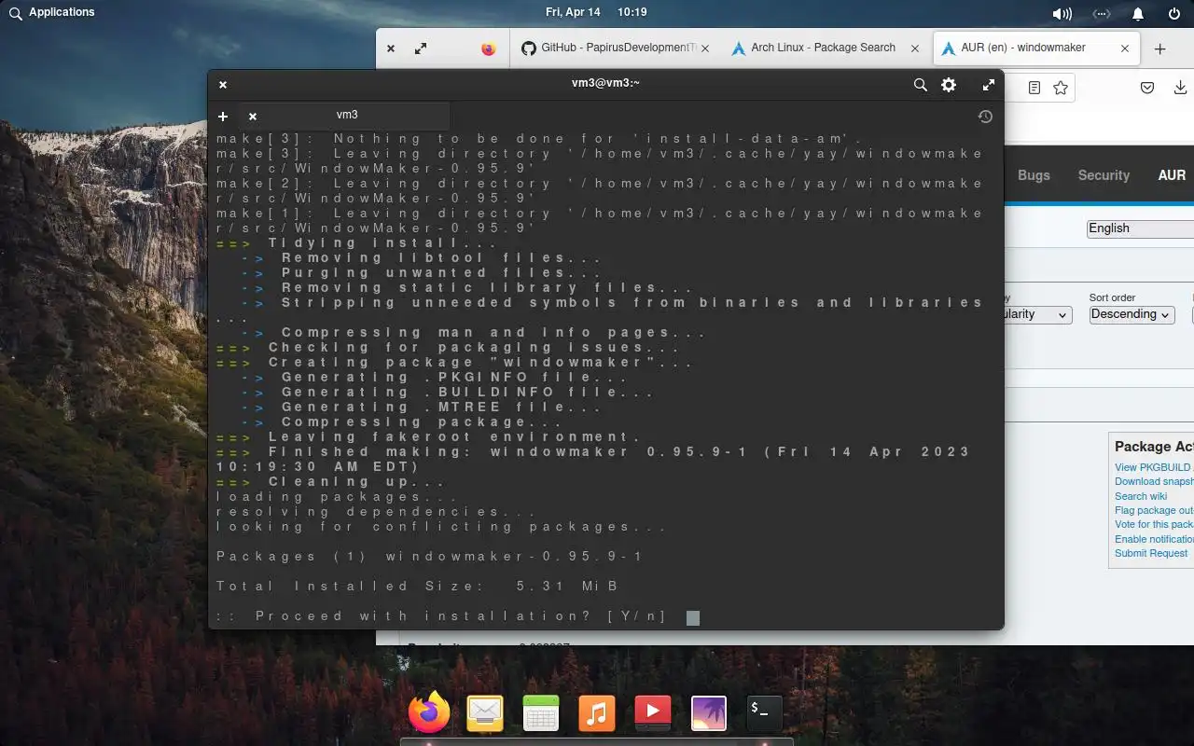Screen dimensions: 1194x746
Task: Open the English language dropdown
Action: (x=1140, y=228)
